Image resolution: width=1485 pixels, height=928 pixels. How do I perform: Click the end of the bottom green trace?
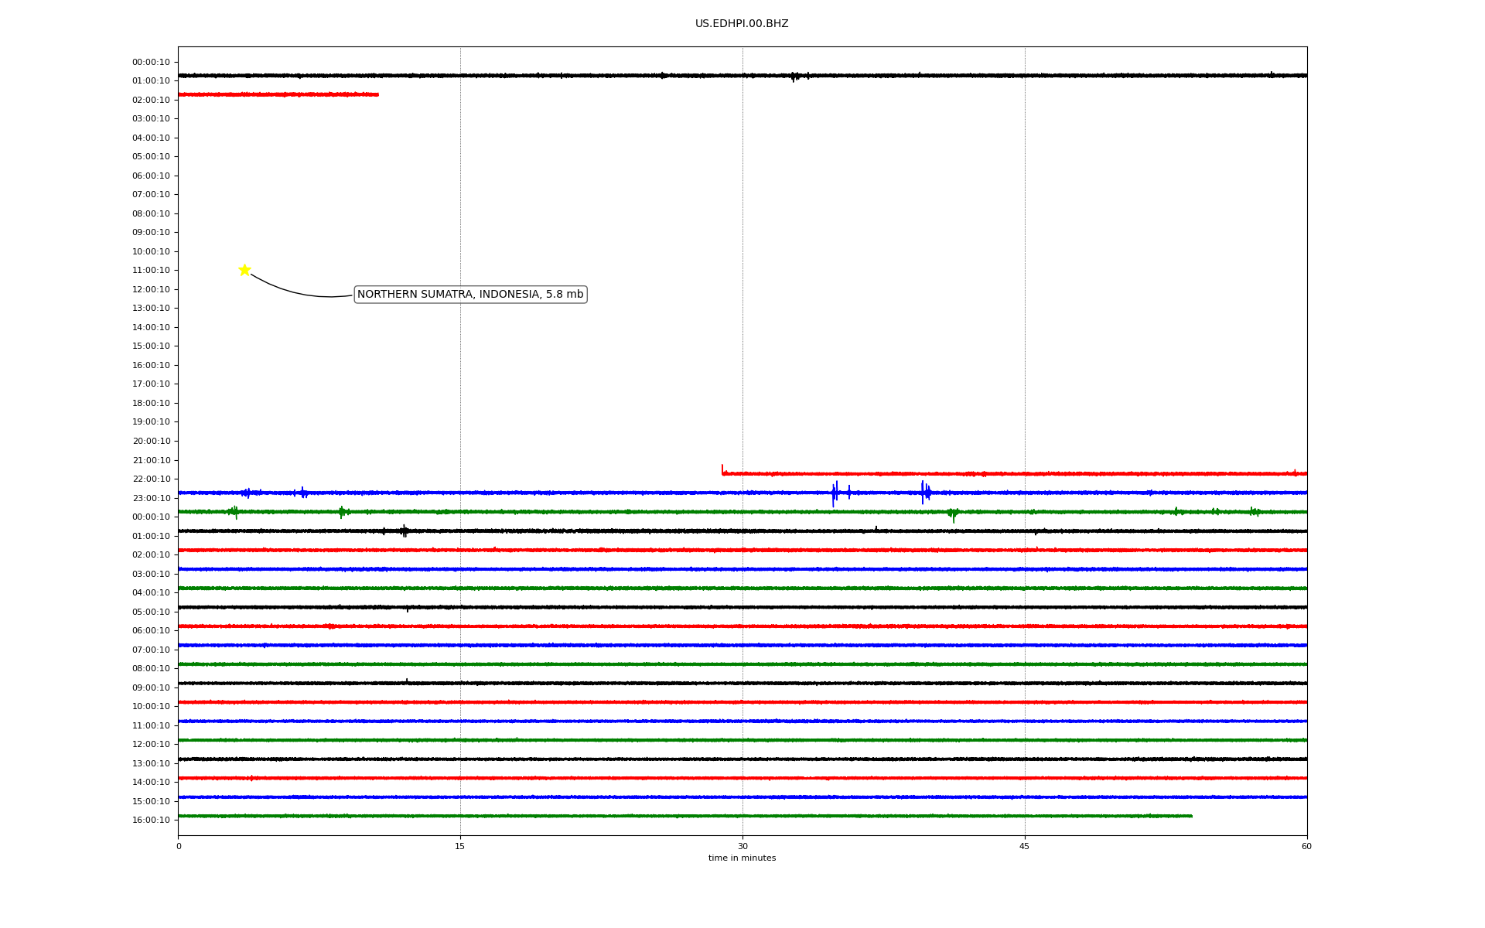pyautogui.click(x=1190, y=816)
